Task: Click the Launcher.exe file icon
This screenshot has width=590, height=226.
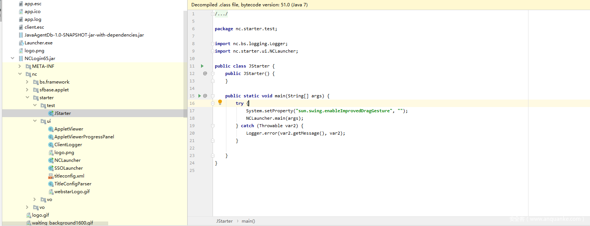Action: click(21, 43)
